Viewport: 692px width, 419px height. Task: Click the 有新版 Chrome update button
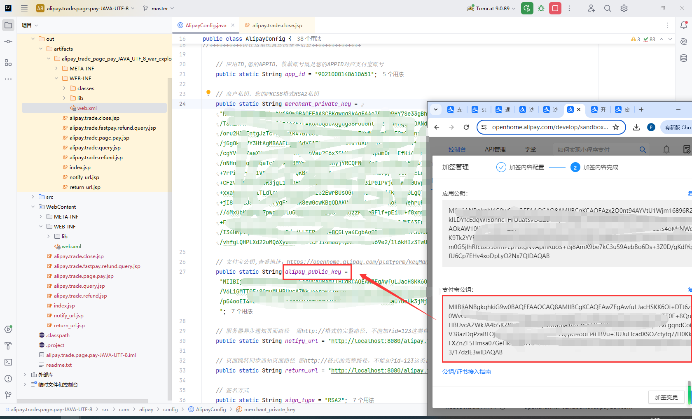click(676, 127)
